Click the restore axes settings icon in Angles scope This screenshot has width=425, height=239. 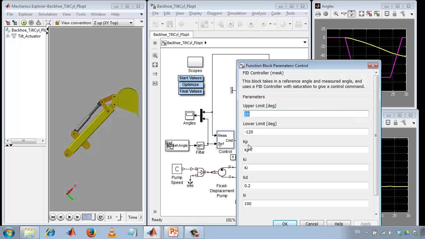(377, 14)
